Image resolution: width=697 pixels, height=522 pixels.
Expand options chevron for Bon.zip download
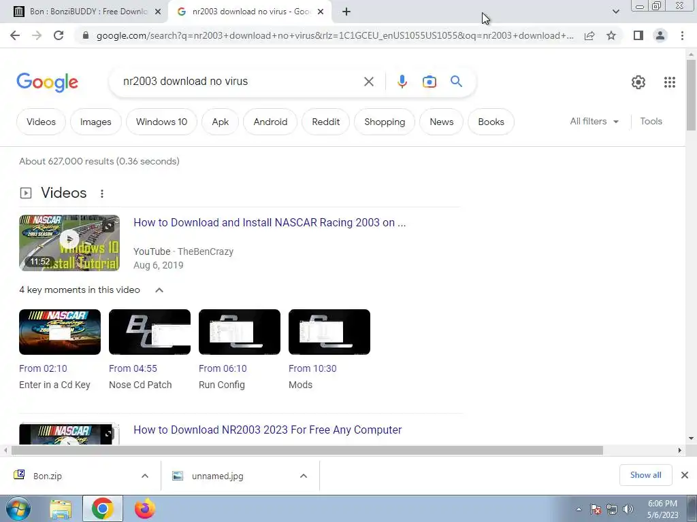click(x=145, y=476)
